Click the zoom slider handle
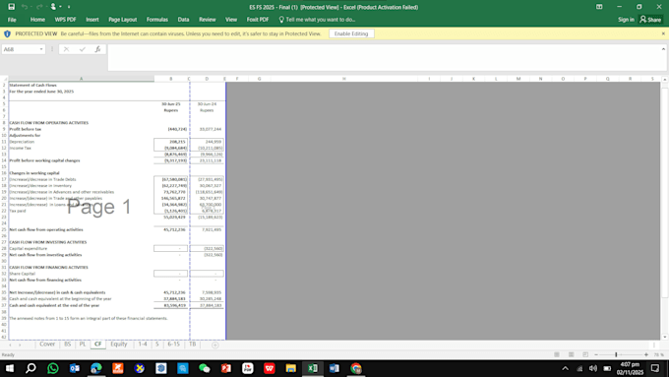669x377 pixels. tap(616, 354)
